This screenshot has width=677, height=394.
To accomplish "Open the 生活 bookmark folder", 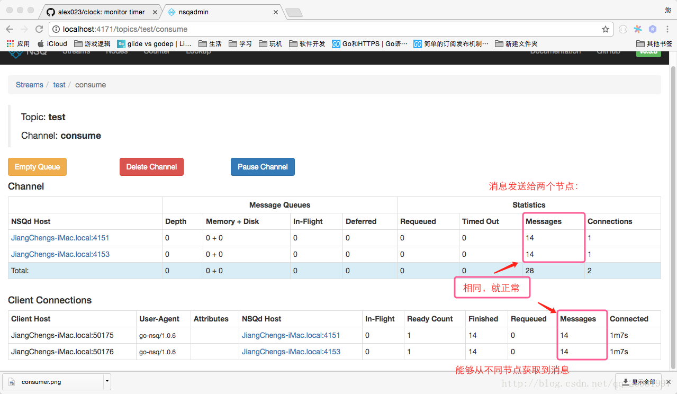I will click(x=210, y=44).
